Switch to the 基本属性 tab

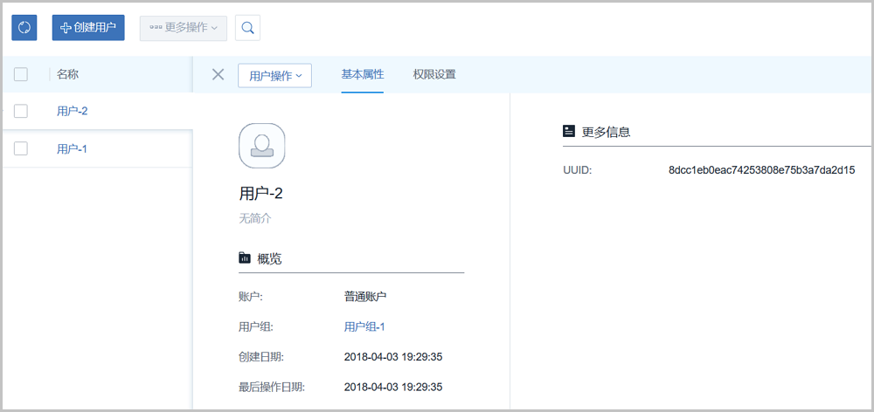point(362,75)
